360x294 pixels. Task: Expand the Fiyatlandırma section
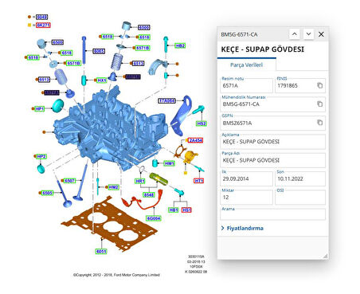242,228
